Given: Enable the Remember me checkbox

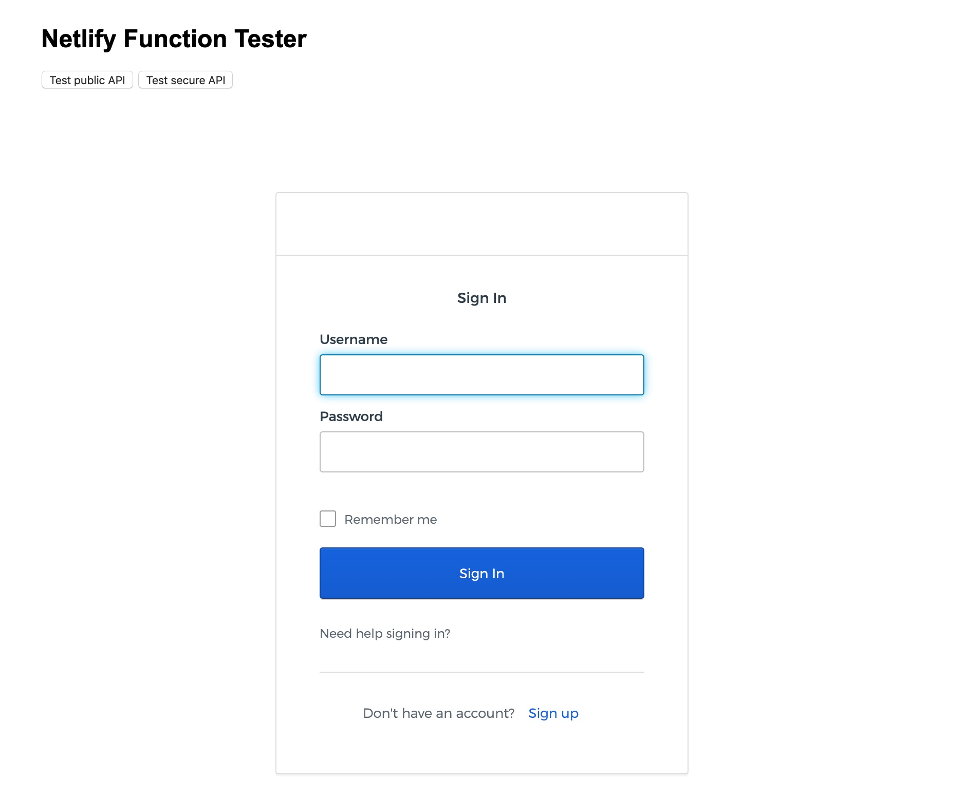Looking at the screenshot, I should point(328,519).
